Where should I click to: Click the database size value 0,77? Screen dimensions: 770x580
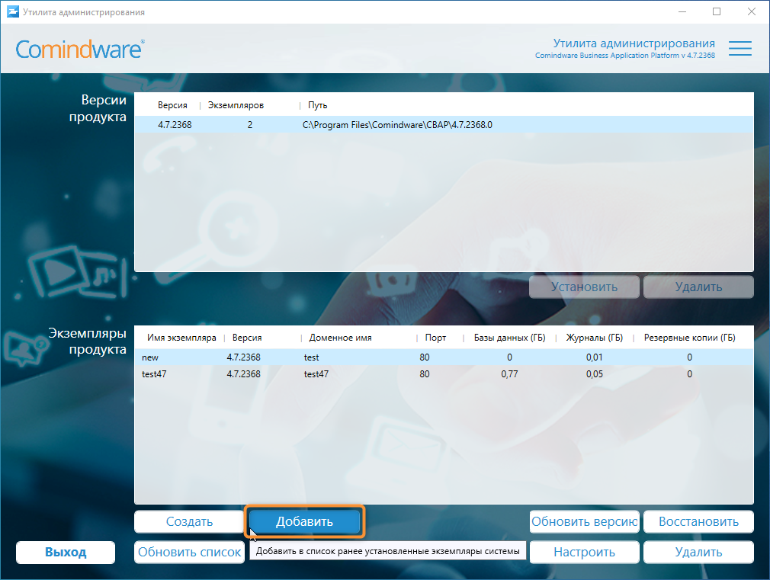coord(509,373)
